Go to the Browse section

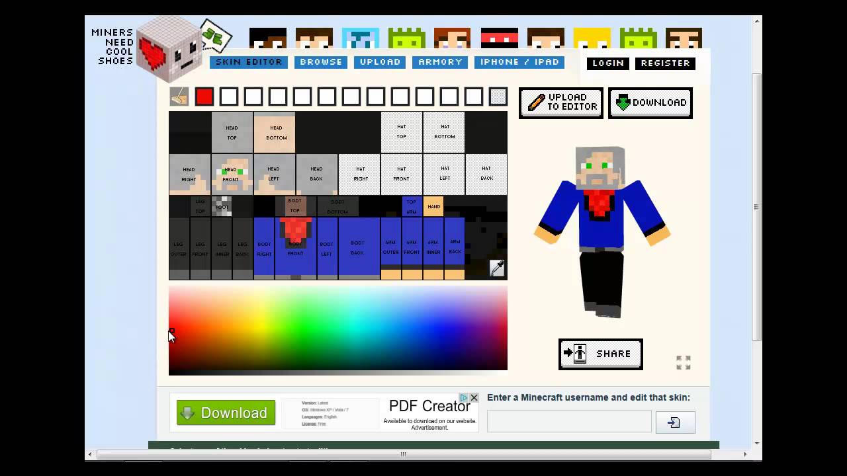(x=321, y=62)
